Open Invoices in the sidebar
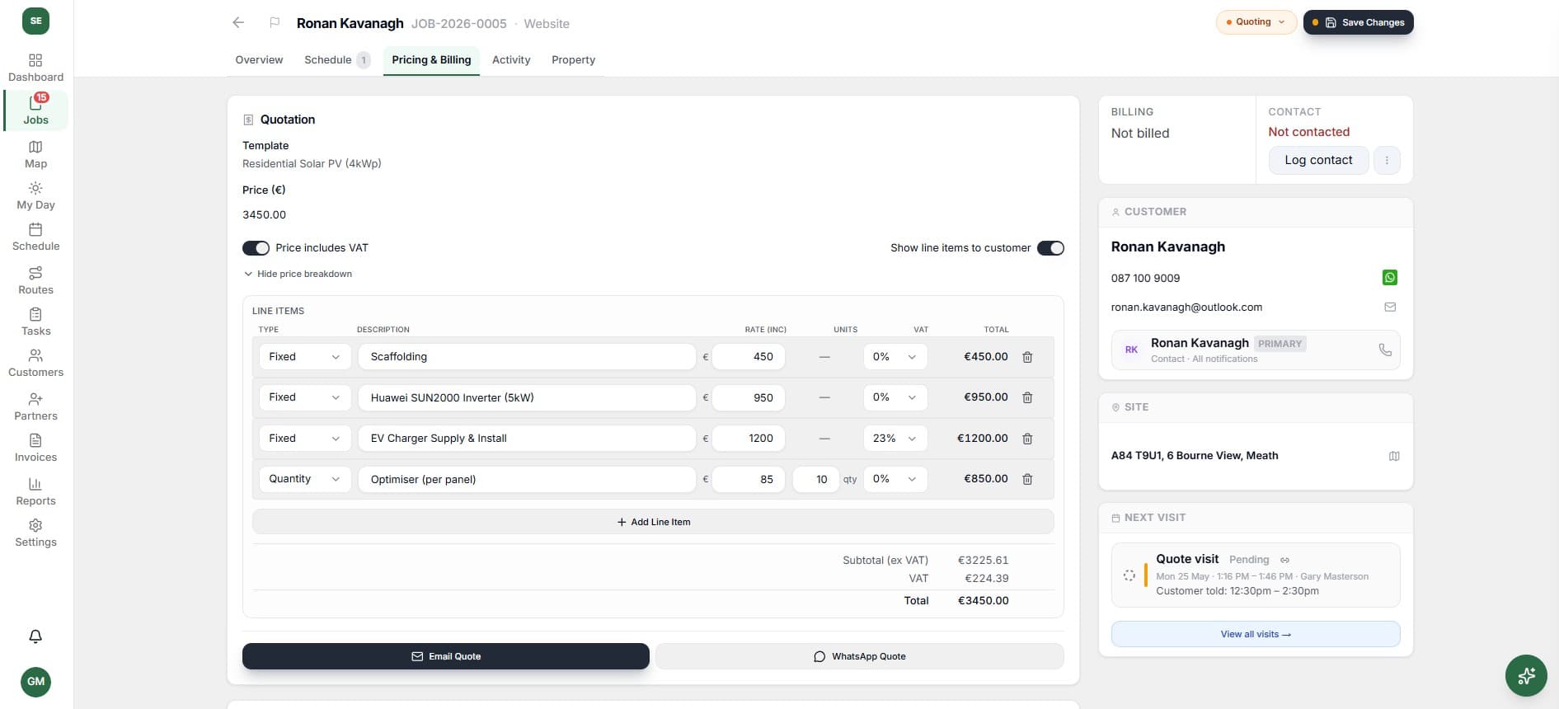The height and width of the screenshot is (709, 1559). click(35, 448)
